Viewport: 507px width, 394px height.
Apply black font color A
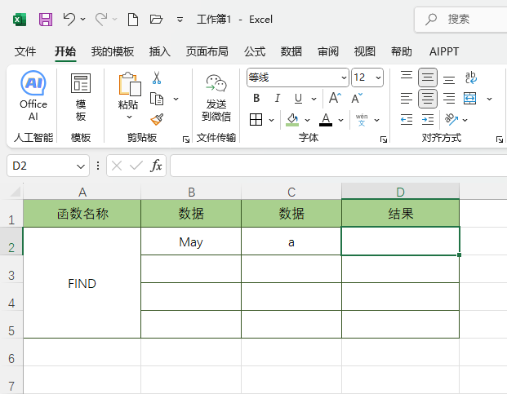coord(326,120)
